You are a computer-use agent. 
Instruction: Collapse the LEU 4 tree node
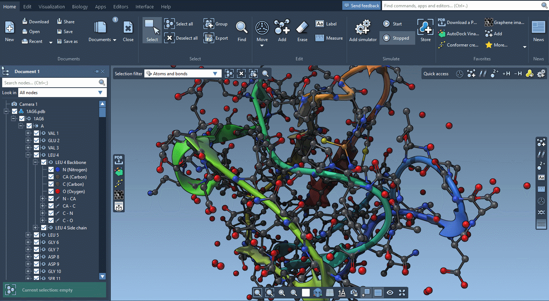click(x=28, y=155)
